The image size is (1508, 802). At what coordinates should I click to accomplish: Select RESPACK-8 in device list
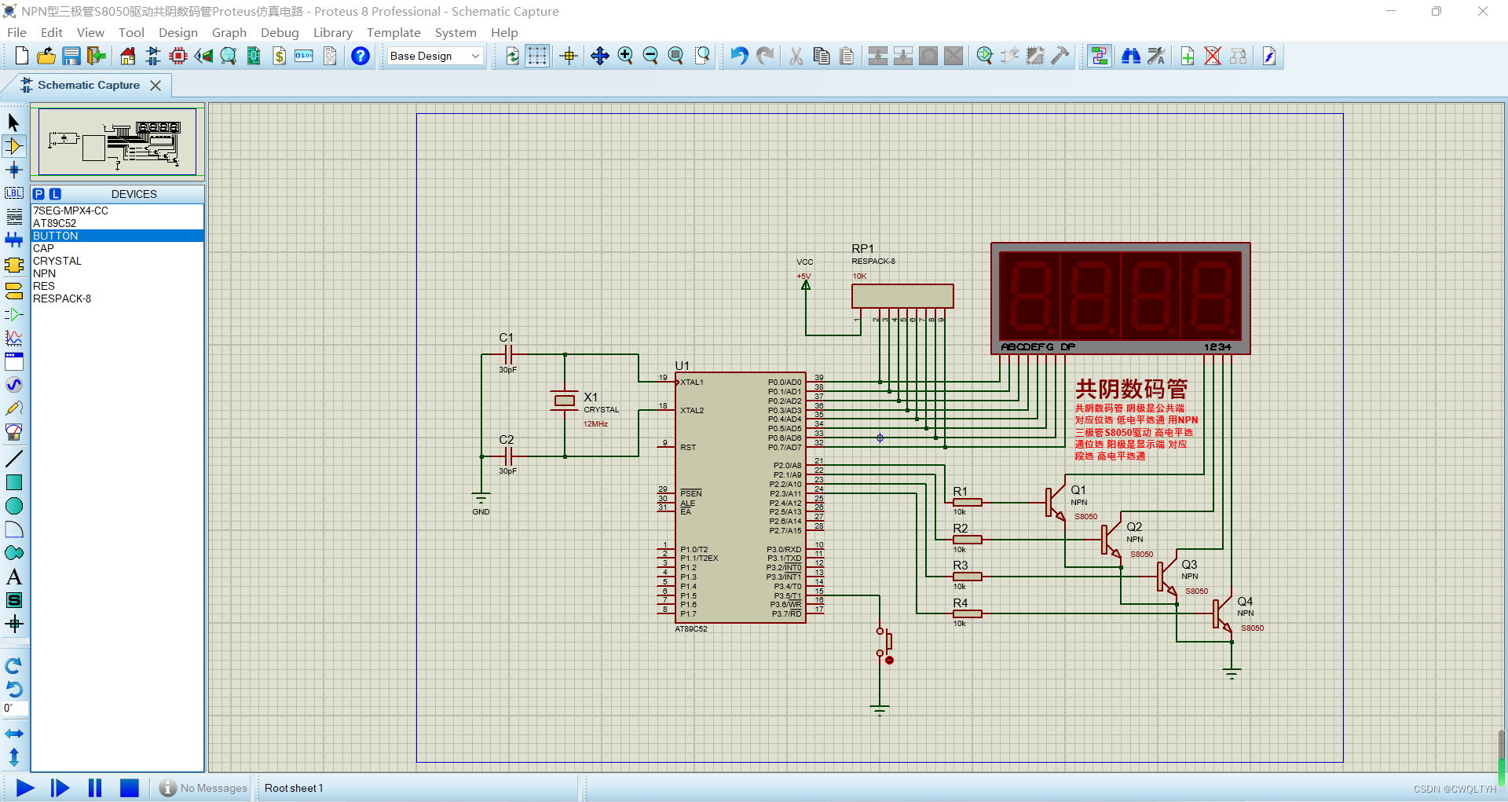pyautogui.click(x=117, y=298)
